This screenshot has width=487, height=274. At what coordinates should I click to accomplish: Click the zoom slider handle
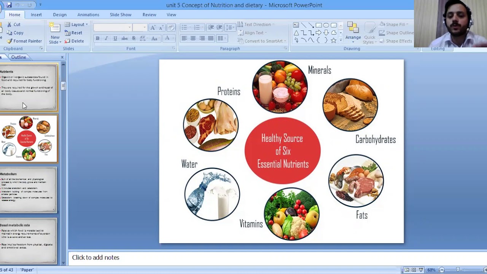(x=458, y=270)
